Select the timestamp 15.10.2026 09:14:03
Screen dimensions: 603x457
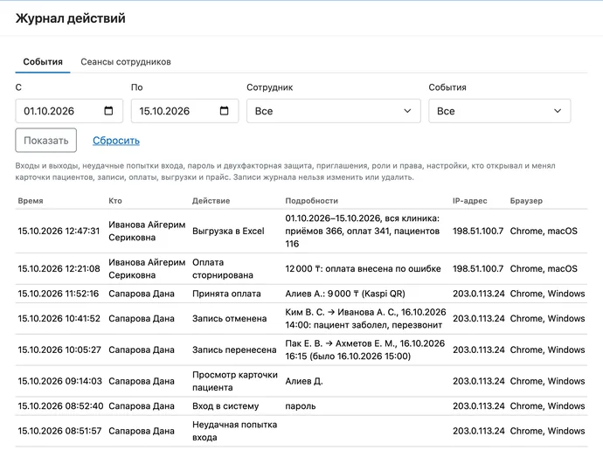pyautogui.click(x=59, y=381)
